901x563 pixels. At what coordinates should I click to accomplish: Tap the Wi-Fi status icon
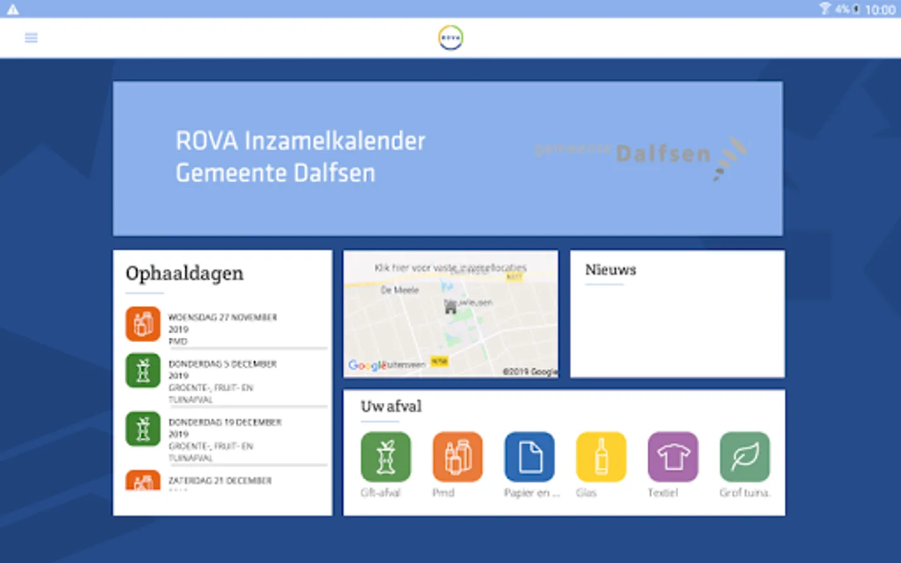coord(825,9)
